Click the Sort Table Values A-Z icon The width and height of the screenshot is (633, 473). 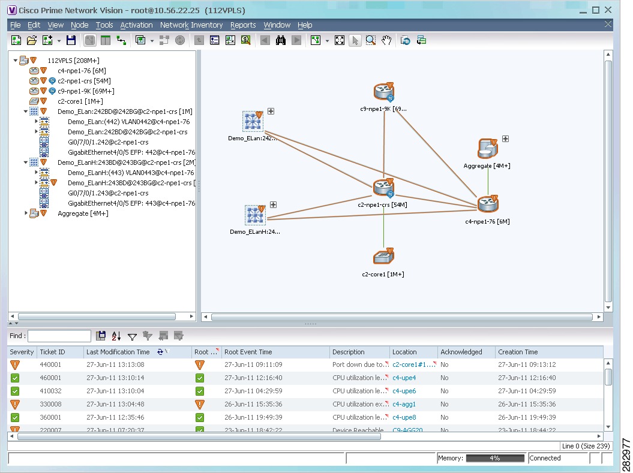116,336
